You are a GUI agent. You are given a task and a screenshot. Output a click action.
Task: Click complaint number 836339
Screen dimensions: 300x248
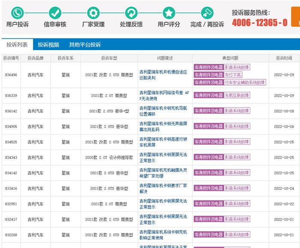pos(11,96)
